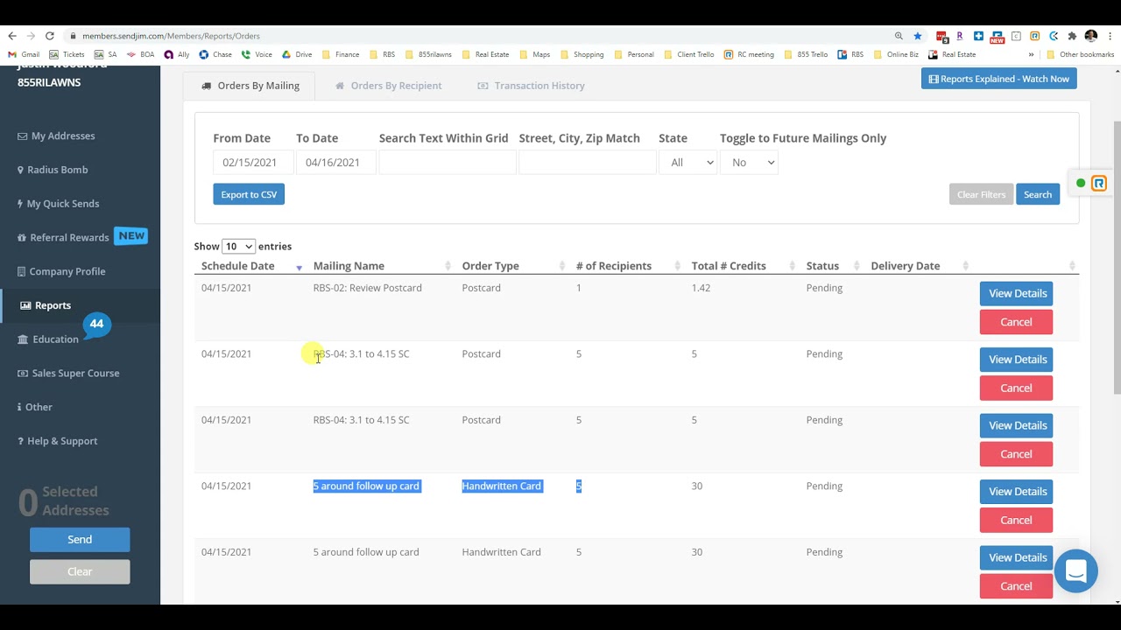
Task: Switch to Transaction History tab
Action: click(x=531, y=86)
